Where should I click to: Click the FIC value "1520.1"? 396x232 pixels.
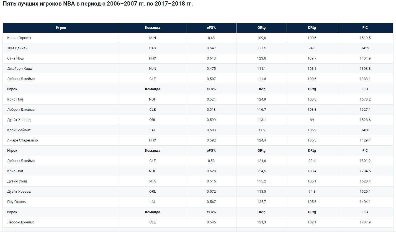pyautogui.click(x=365, y=192)
